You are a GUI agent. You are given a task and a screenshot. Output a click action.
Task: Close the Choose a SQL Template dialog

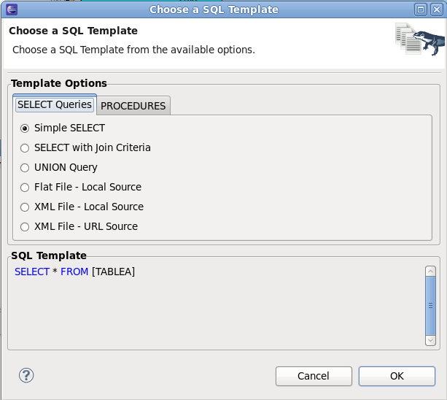point(436,9)
